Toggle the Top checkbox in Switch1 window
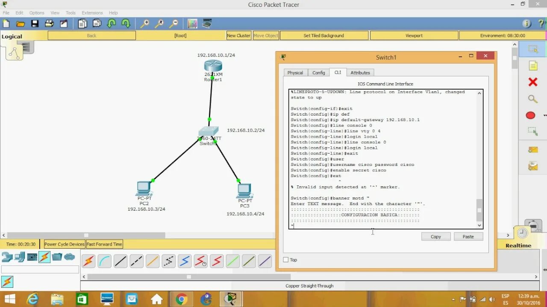Screen dimensions: 547x307 pyautogui.click(x=286, y=260)
